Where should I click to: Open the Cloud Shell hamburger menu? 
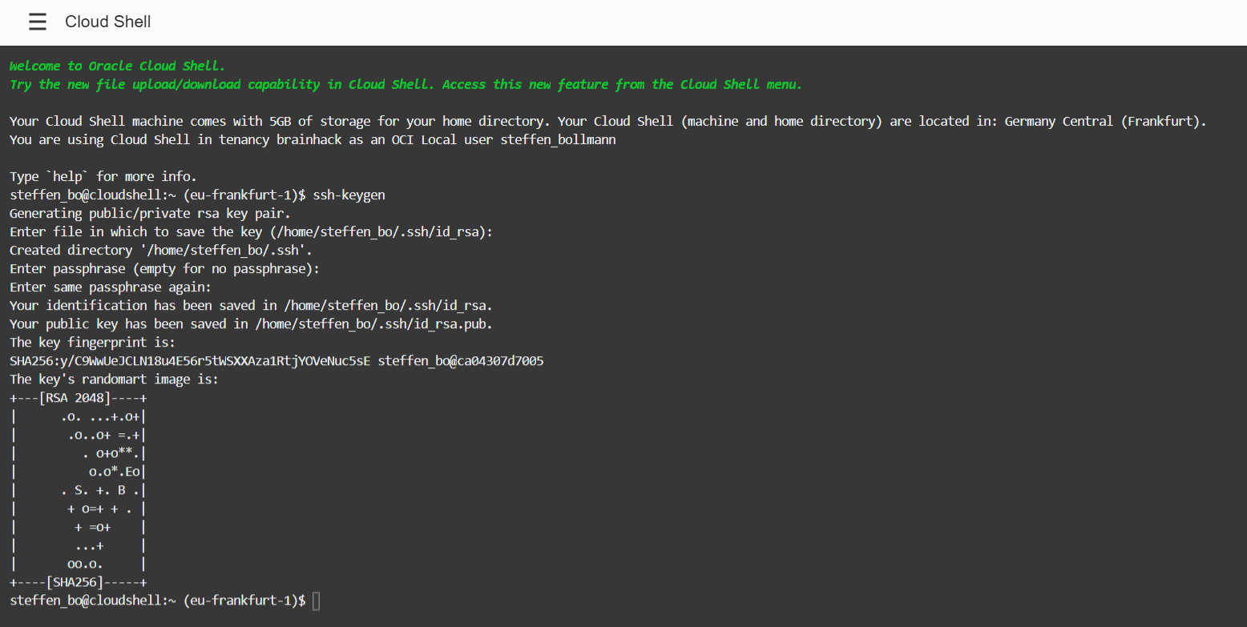[38, 22]
